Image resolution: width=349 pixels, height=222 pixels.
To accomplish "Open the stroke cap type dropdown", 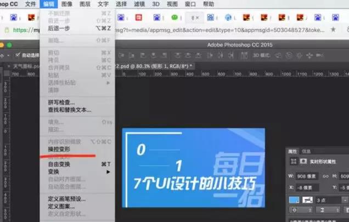I will click(x=328, y=210).
